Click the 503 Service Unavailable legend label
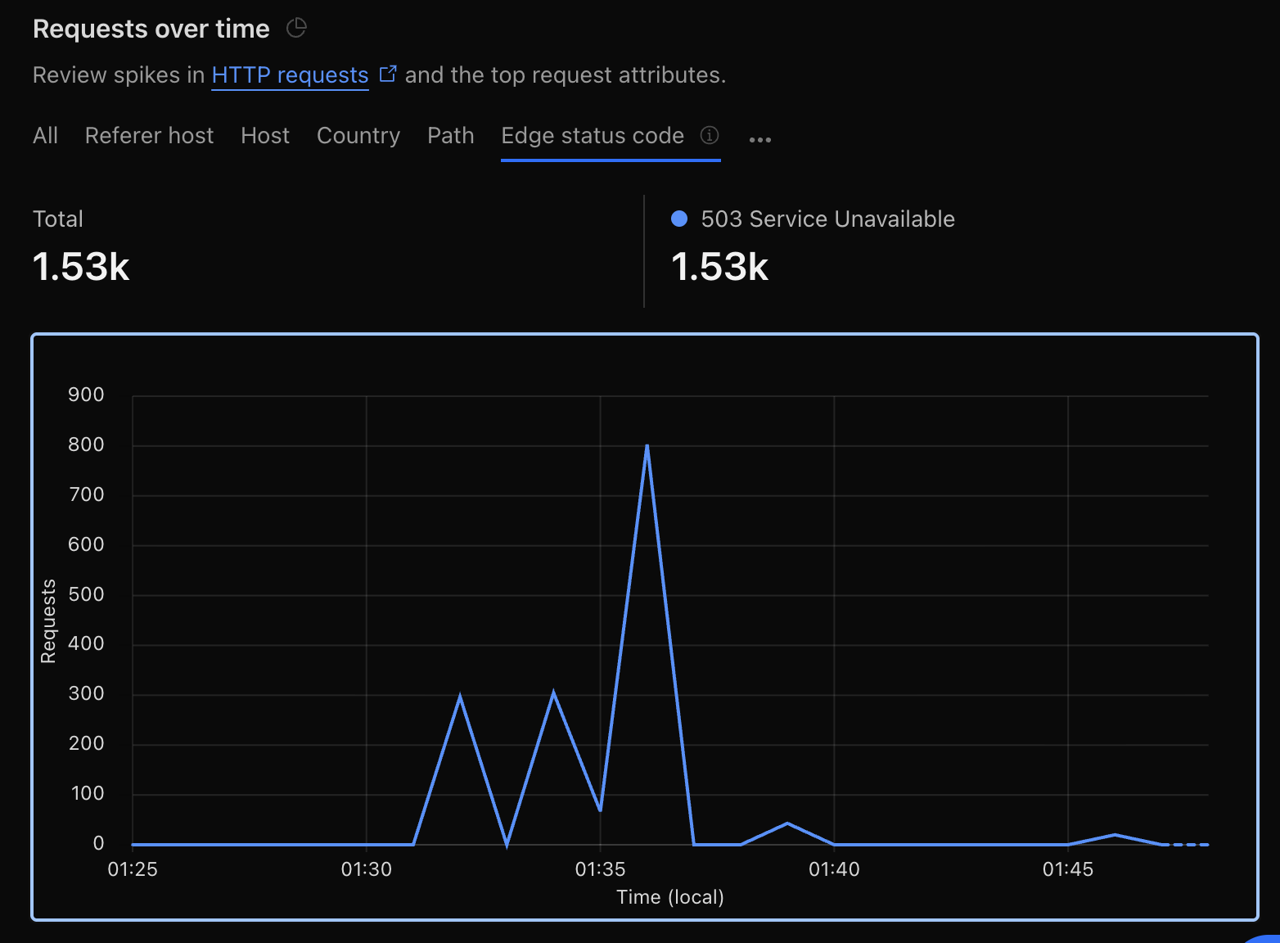Screen dimensions: 1280x943 click(828, 219)
